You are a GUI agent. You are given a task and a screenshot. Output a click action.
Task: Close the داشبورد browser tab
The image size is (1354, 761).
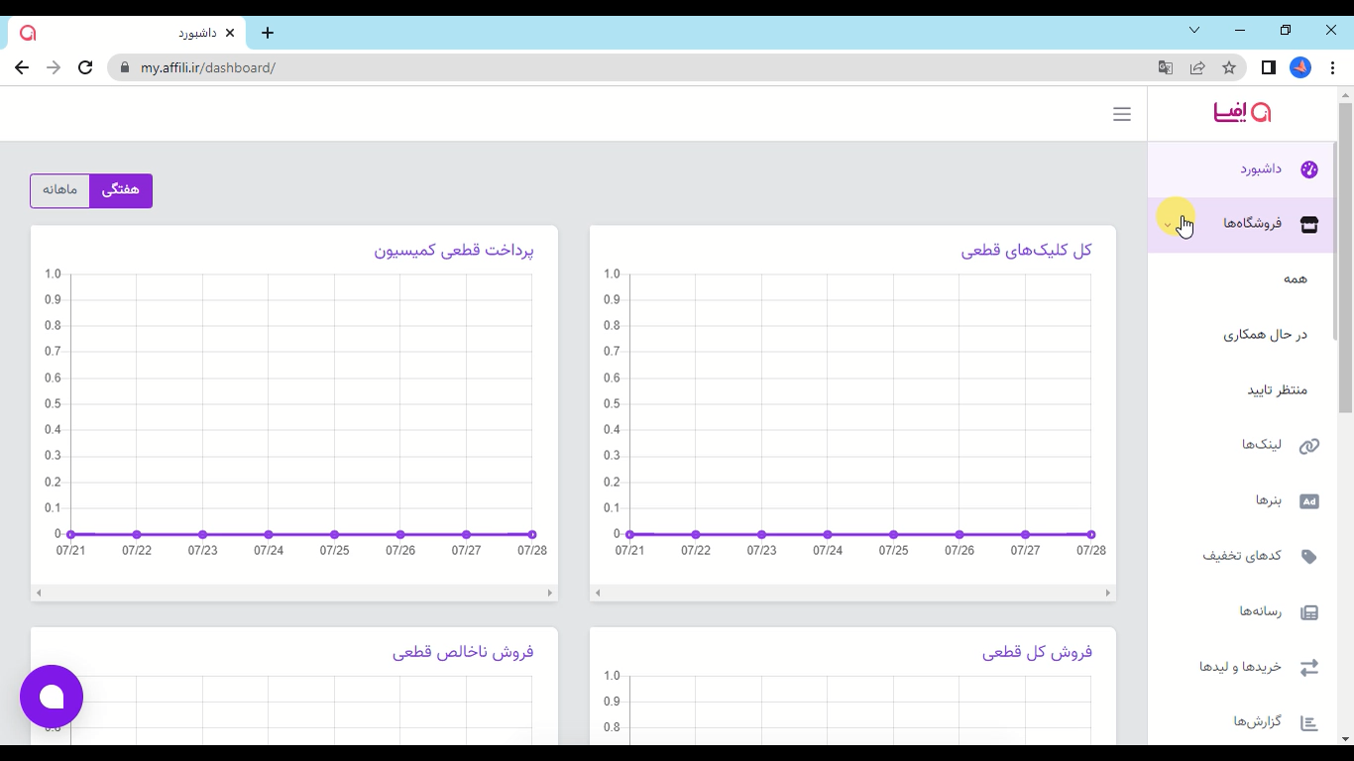pos(231,33)
